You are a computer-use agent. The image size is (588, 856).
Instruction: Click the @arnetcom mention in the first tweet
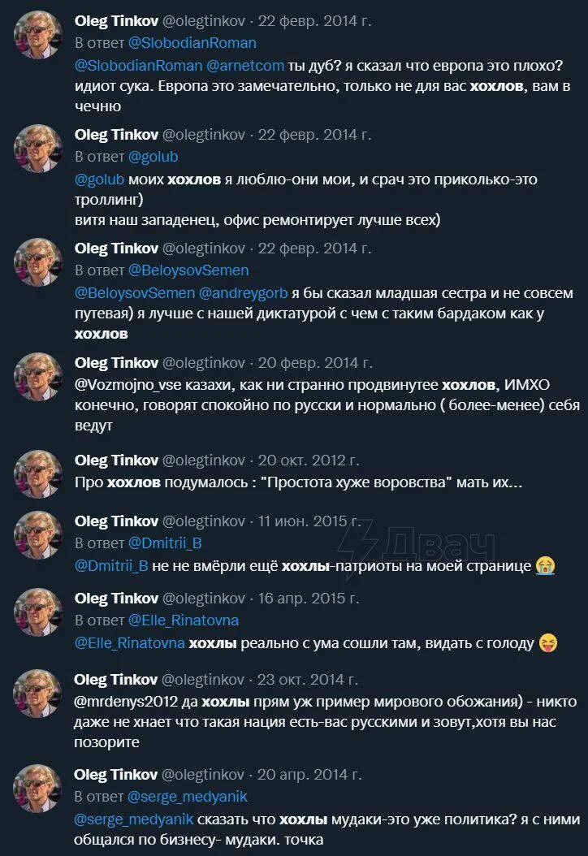point(244,66)
